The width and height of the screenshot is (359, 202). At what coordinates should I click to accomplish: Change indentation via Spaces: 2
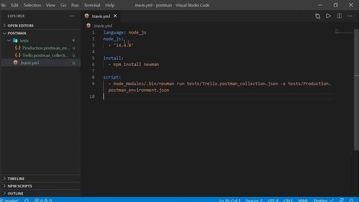tap(254, 200)
